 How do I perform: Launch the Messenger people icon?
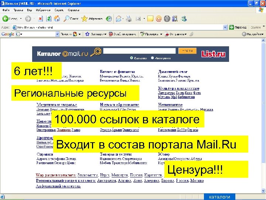184,19
